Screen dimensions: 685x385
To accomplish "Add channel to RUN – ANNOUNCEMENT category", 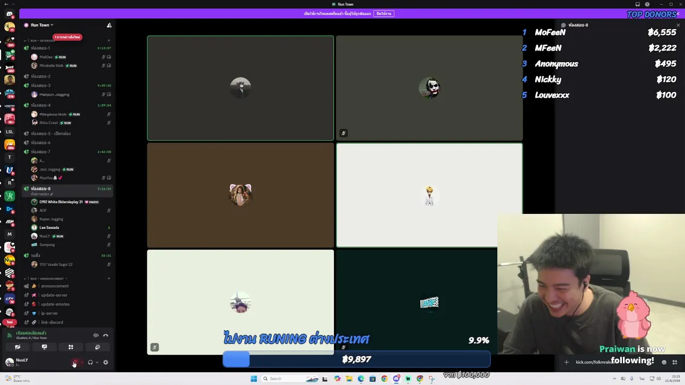I will coord(109,279).
